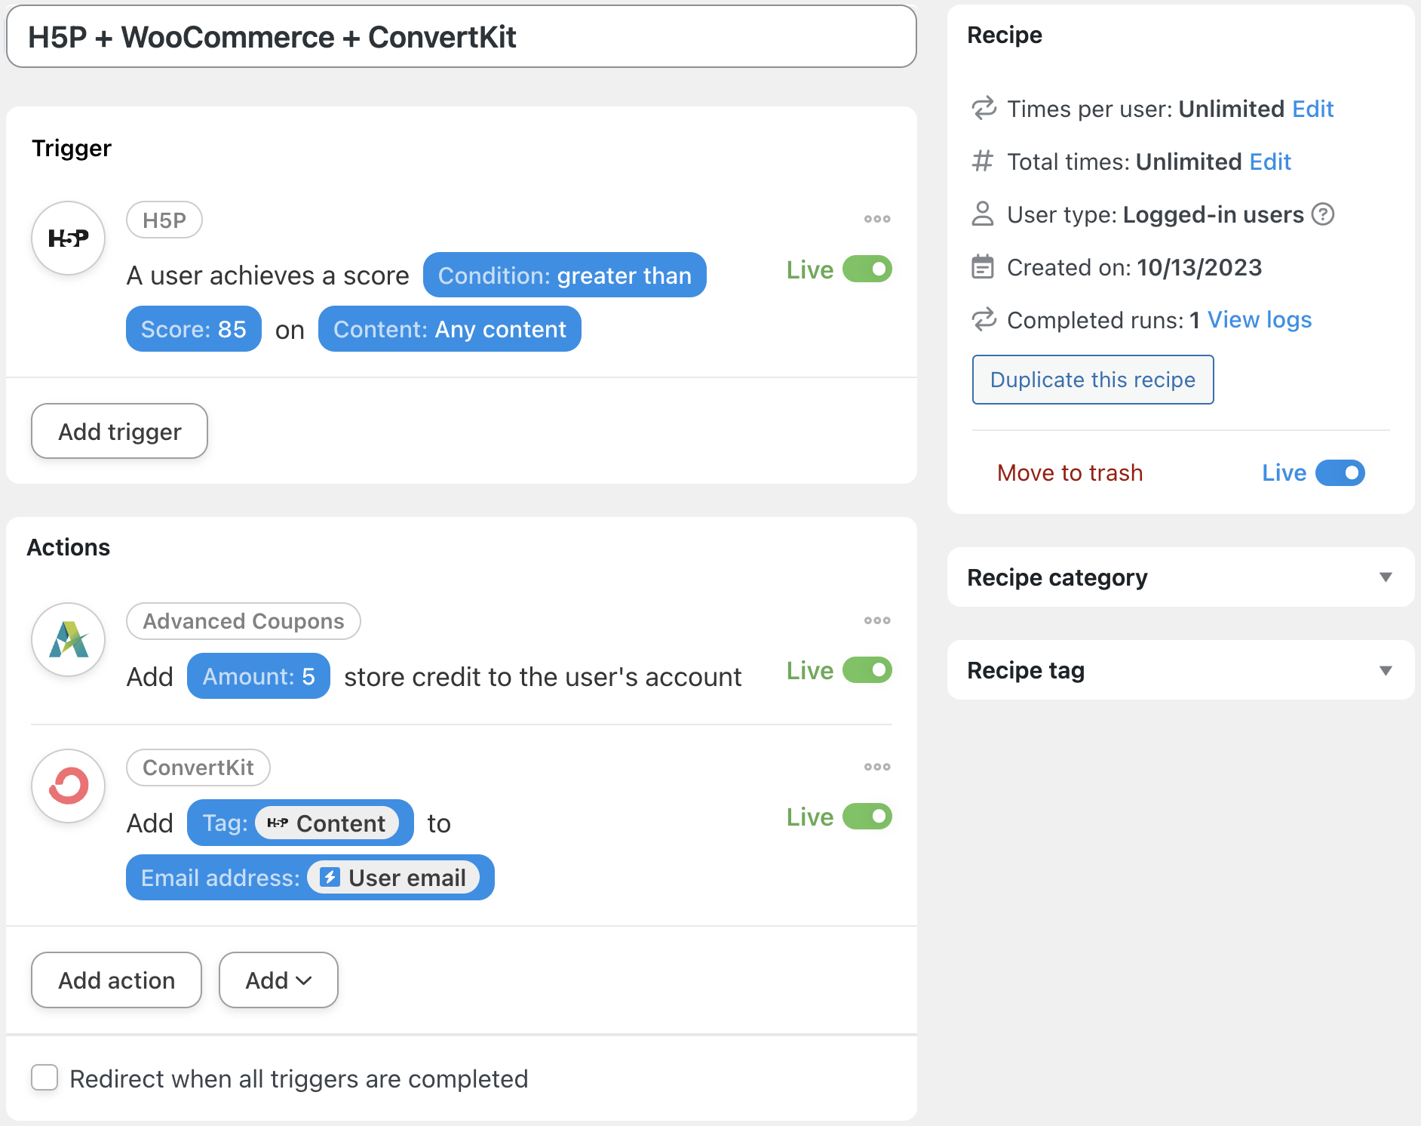
Task: Click the Duplicate this recipe button
Action: point(1092,380)
